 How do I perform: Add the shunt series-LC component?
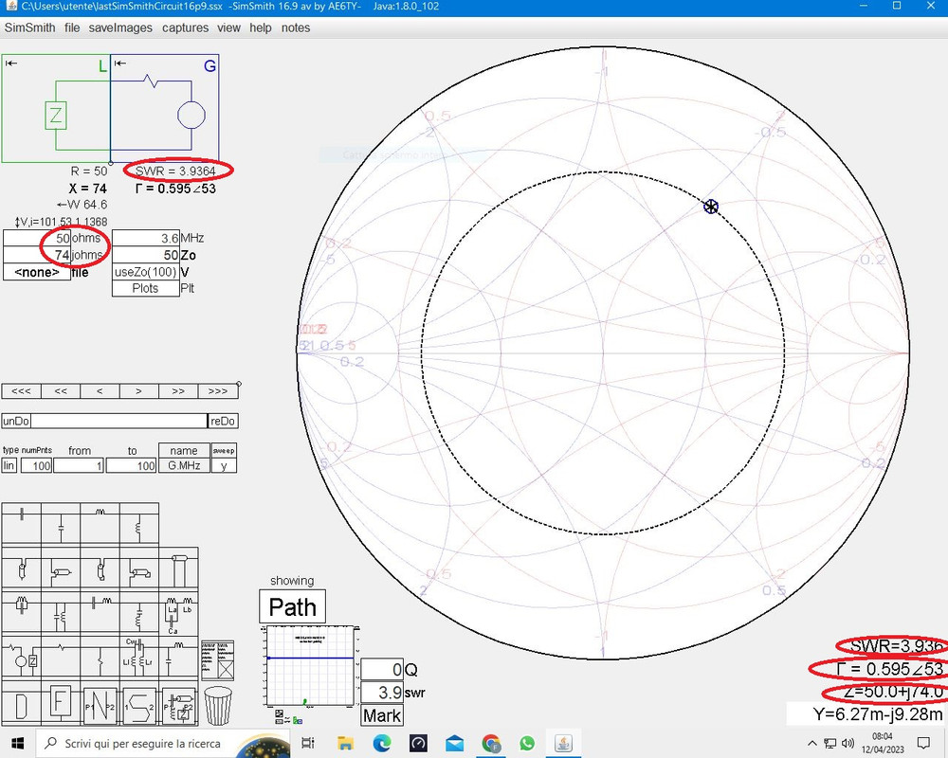coord(139,614)
